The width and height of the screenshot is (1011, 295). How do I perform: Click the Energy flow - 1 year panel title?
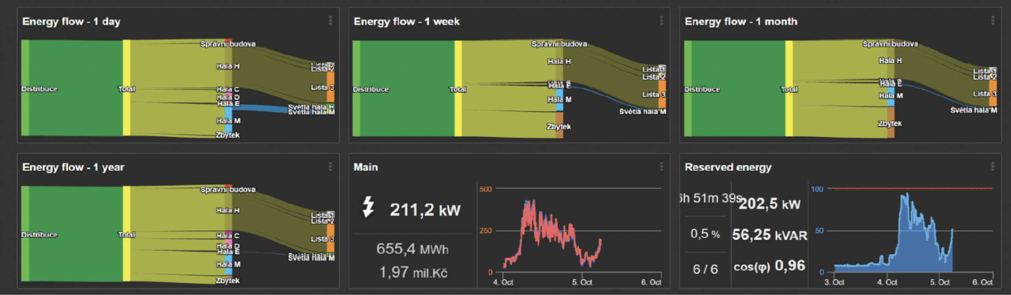pos(73,167)
